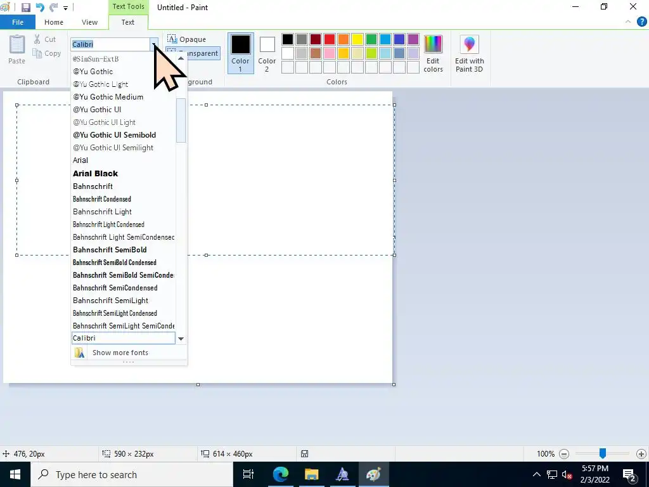Image resolution: width=649 pixels, height=487 pixels.
Task: Click the zoom slider handle
Action: [603, 453]
